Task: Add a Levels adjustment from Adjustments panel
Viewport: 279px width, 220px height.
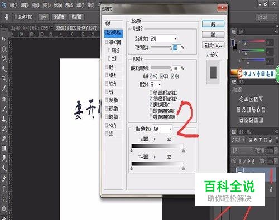Action: 246,99
